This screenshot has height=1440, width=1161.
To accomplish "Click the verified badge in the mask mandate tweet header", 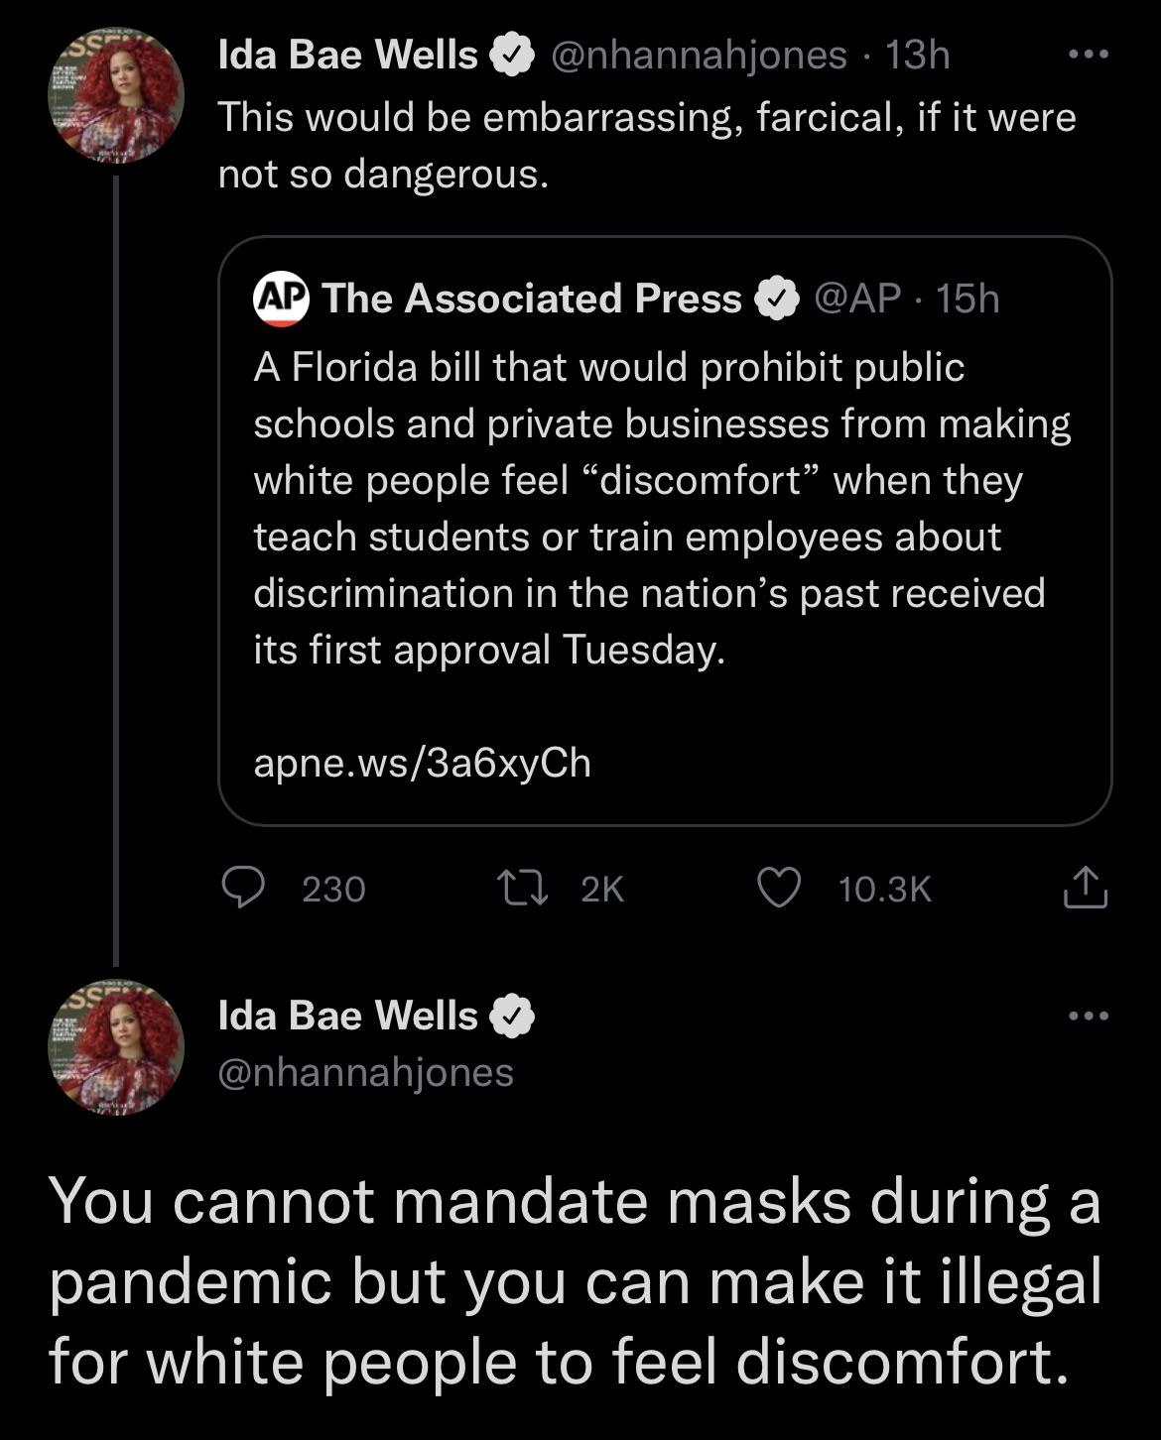I will (x=513, y=1016).
